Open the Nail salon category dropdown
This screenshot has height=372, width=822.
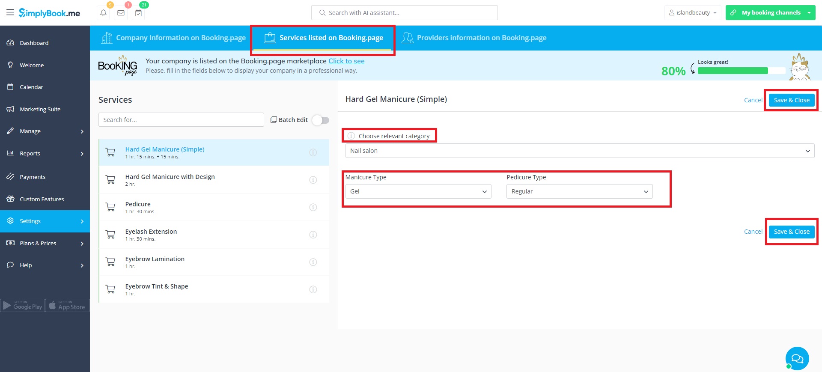point(580,151)
